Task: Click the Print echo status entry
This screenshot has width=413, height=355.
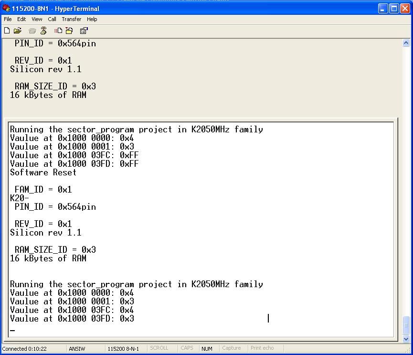Action: pos(262,348)
